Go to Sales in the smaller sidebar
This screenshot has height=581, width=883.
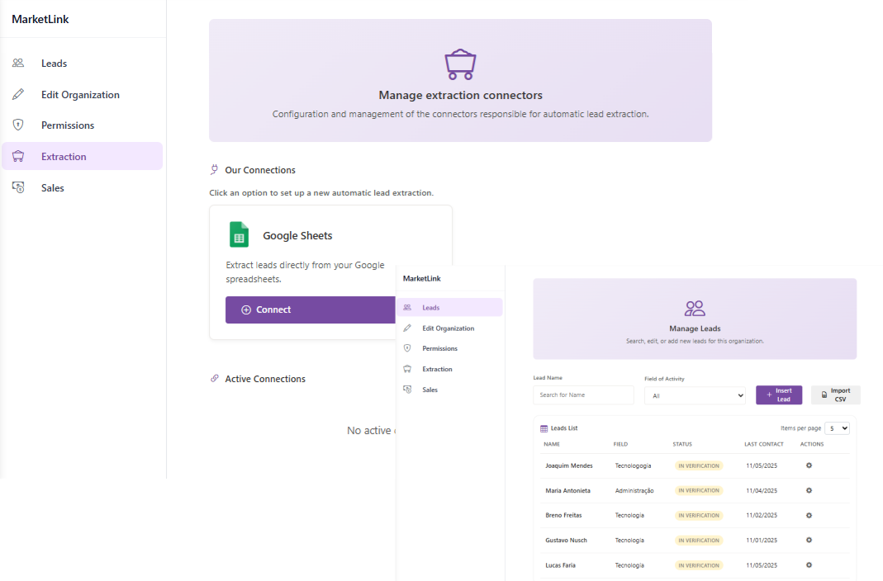(x=430, y=390)
